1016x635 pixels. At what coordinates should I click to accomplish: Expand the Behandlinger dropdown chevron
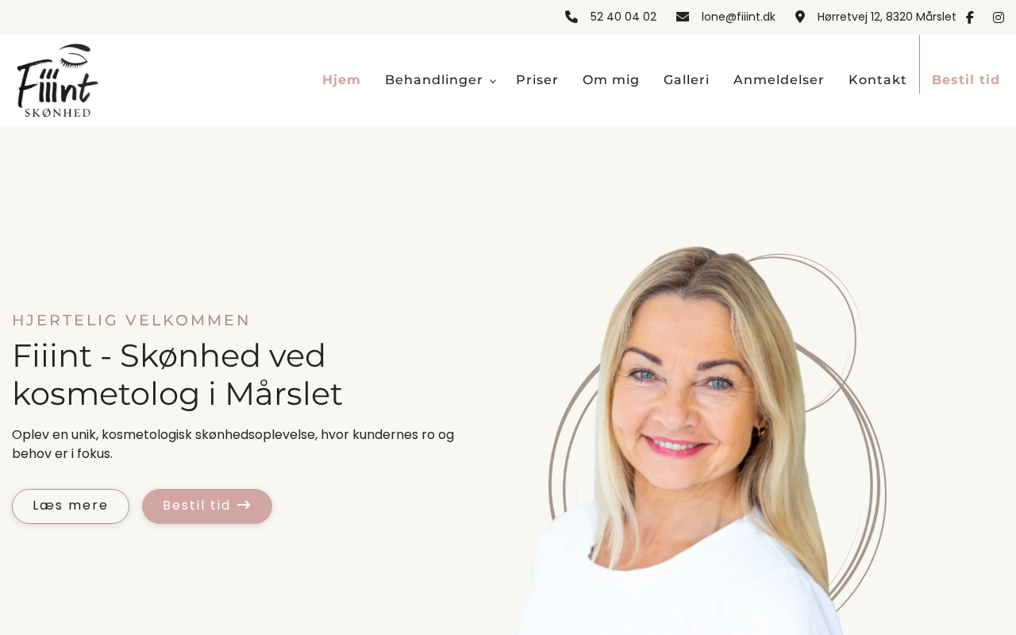point(493,81)
